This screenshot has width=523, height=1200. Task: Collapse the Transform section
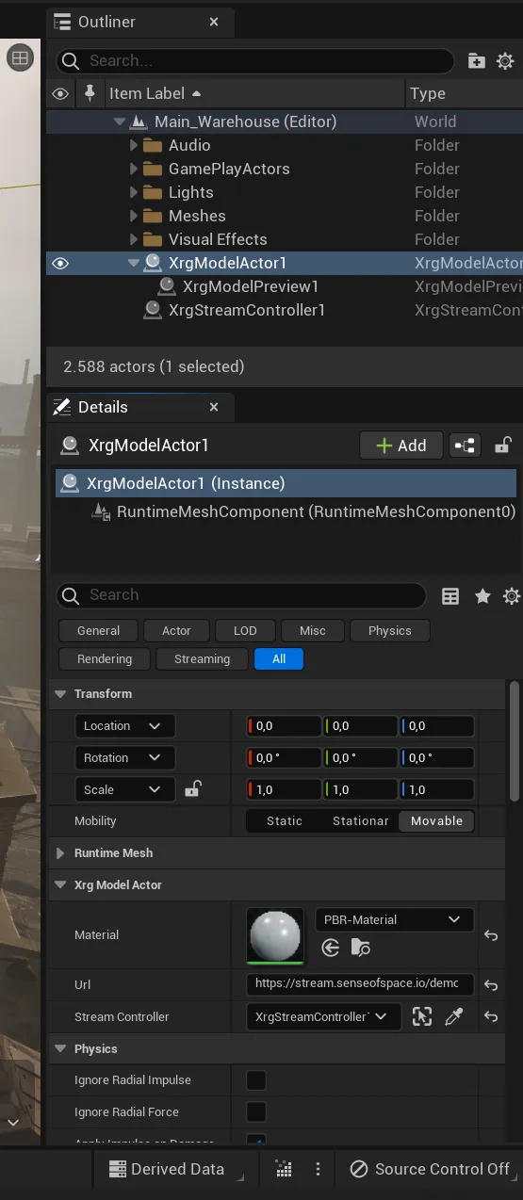pyautogui.click(x=61, y=694)
